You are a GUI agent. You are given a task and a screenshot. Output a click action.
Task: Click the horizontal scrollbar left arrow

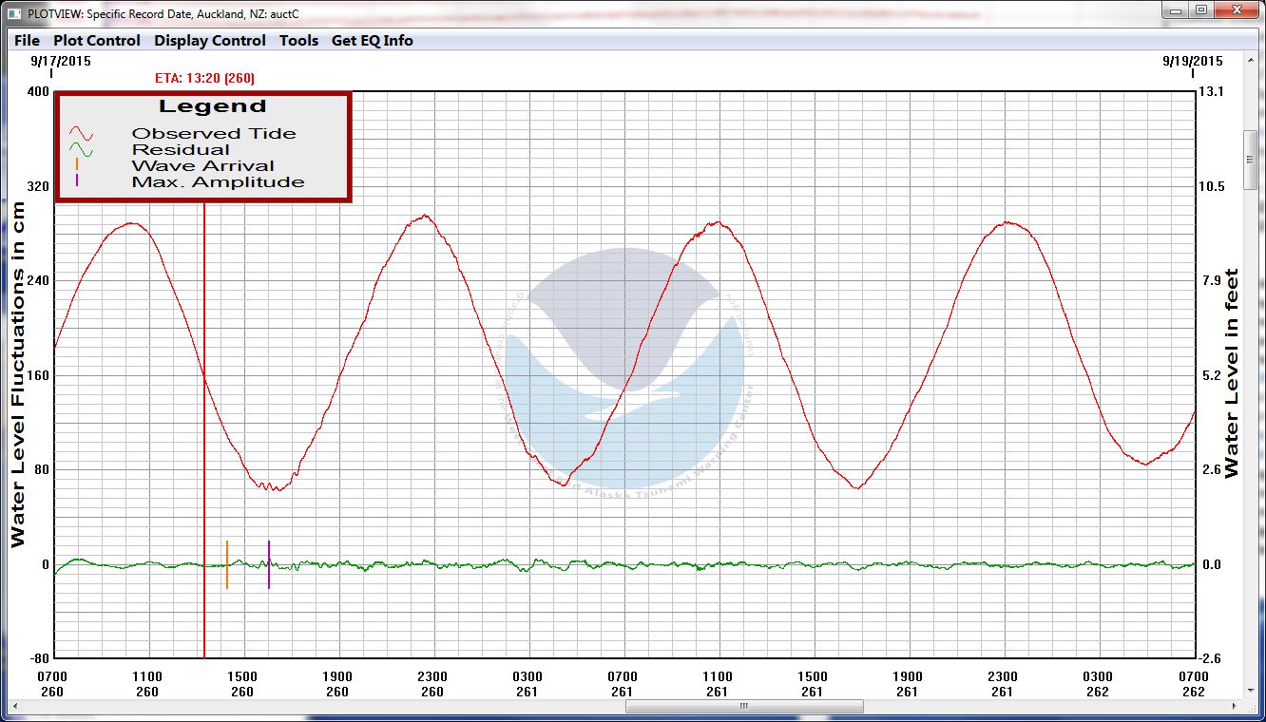[16, 708]
